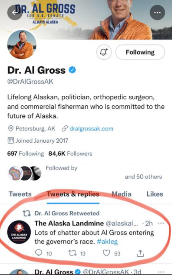Open Dr. Al Gross profile picture
Screen dimensions: 172x275
[22, 44]
